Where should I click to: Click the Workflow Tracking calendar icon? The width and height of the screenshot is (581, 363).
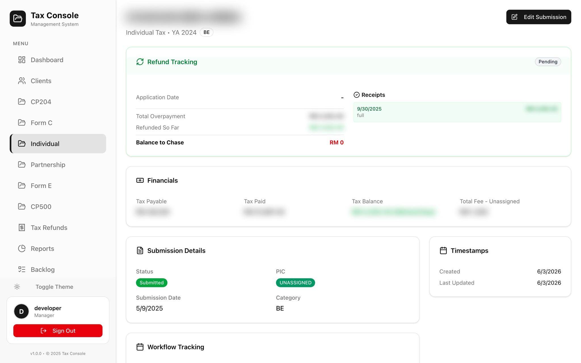tap(140, 347)
